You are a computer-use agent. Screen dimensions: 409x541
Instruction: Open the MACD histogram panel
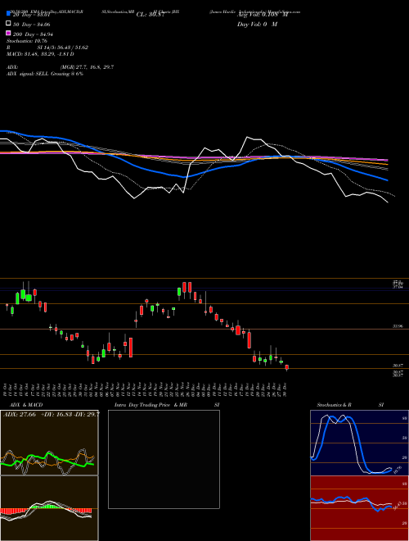point(49,508)
